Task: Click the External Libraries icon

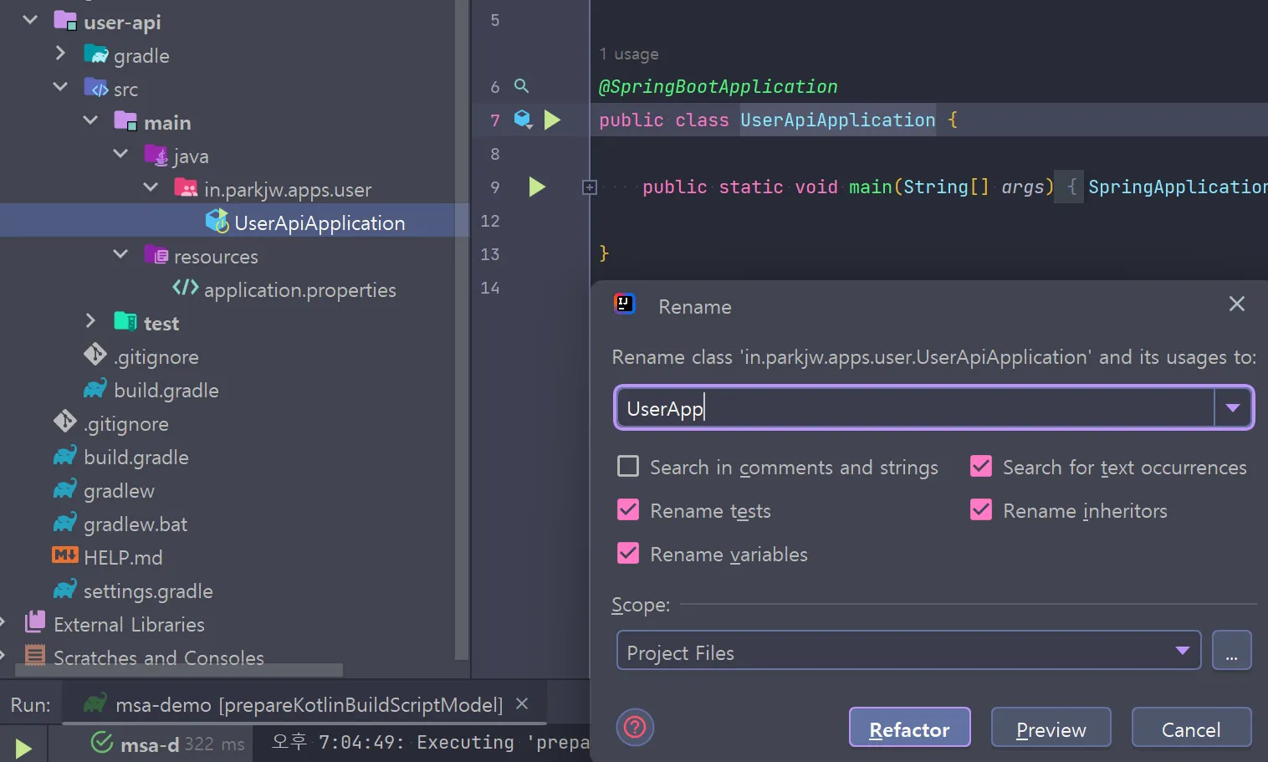Action: point(35,622)
